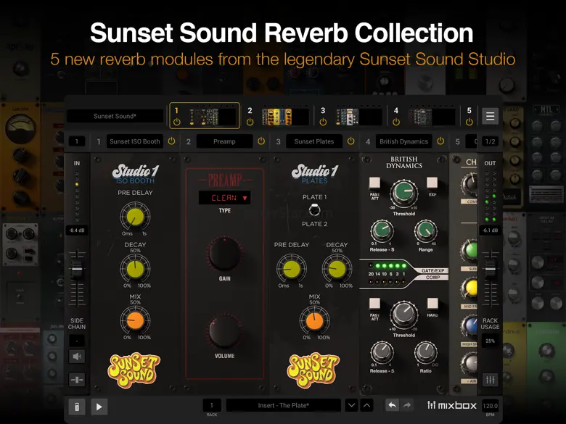Toggle power for rack 2 thumbnail
This screenshot has height=424, width=566.
[x=250, y=122]
